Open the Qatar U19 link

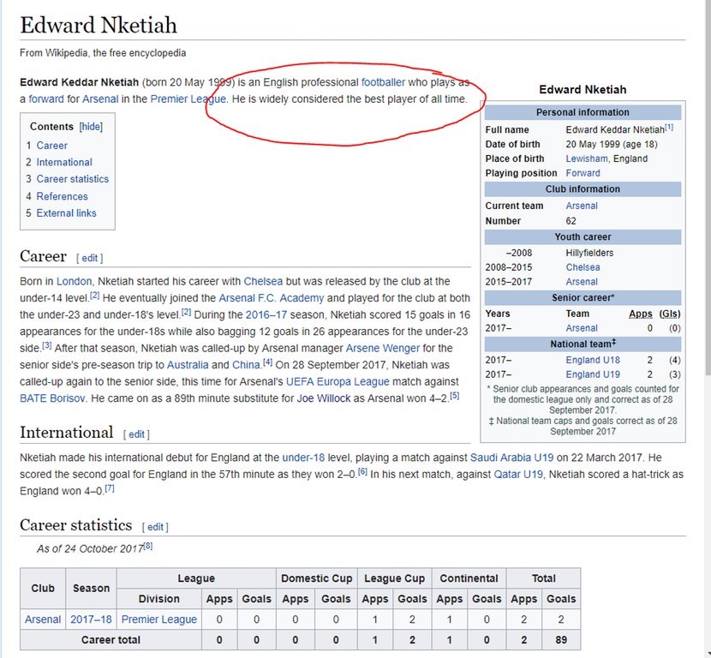[x=518, y=475]
